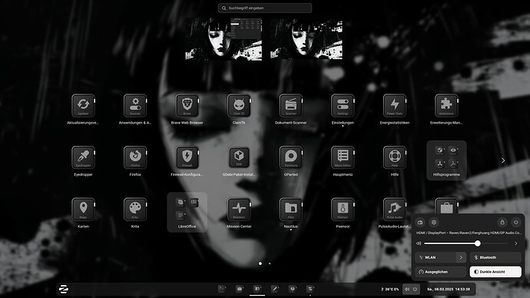The height and width of the screenshot is (298, 530).
Task: Open the last running app taskbar icon
Action: click(310, 289)
